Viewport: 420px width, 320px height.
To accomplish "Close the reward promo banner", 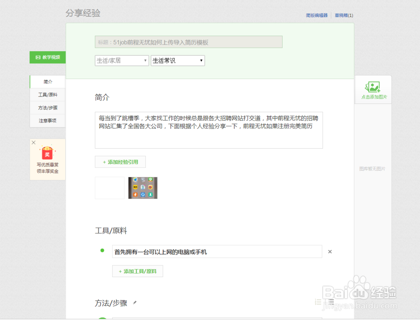I will coord(34,142).
